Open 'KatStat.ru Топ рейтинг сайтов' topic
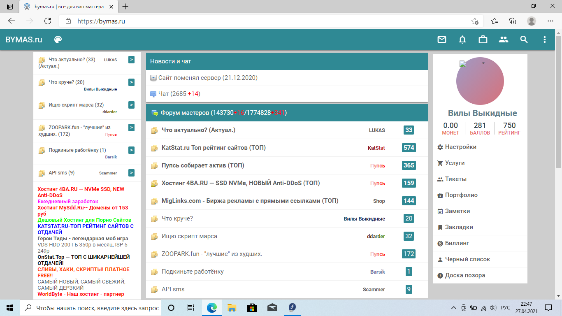The image size is (562, 316). [x=214, y=148]
